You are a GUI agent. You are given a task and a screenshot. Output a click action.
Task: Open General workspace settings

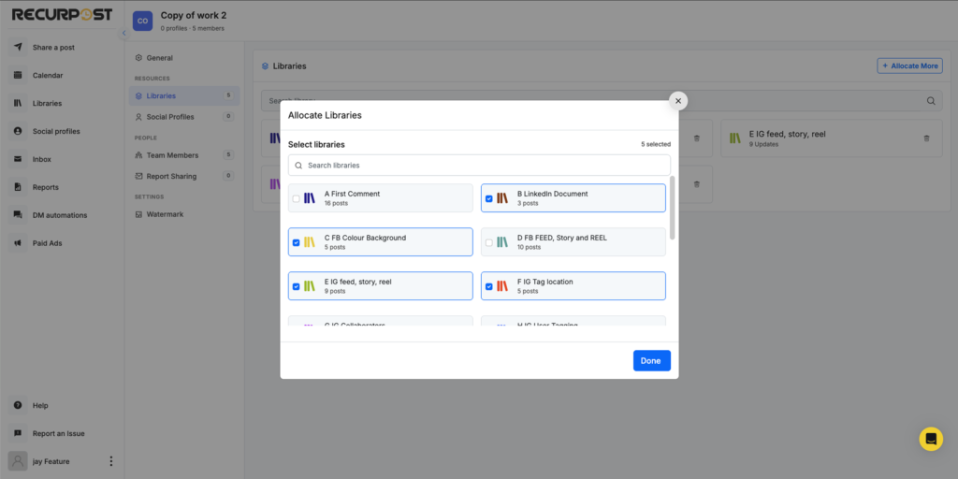159,58
